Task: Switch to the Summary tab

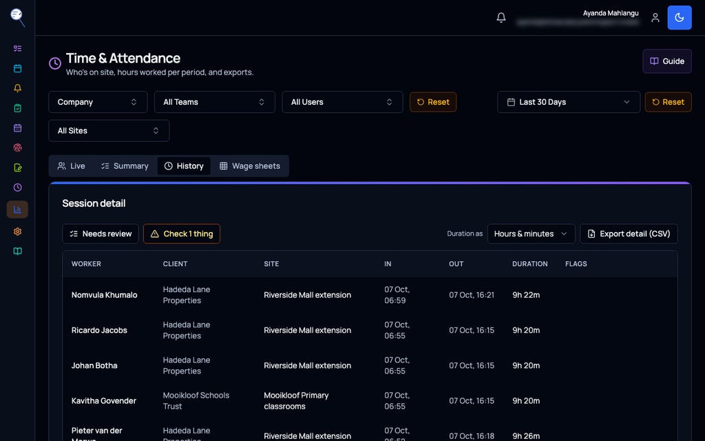Action: coord(125,166)
